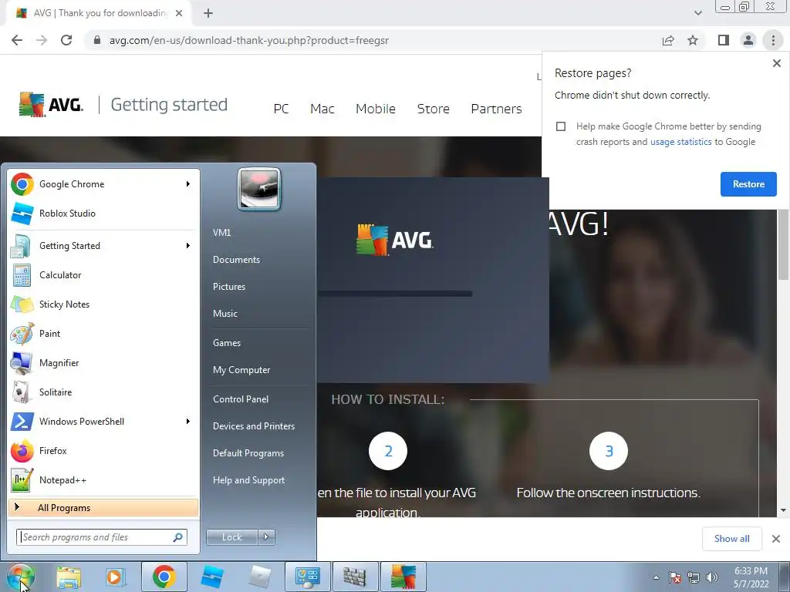This screenshot has height=592, width=790.
Task: Open Default Programs in Start menu
Action: pyautogui.click(x=248, y=453)
